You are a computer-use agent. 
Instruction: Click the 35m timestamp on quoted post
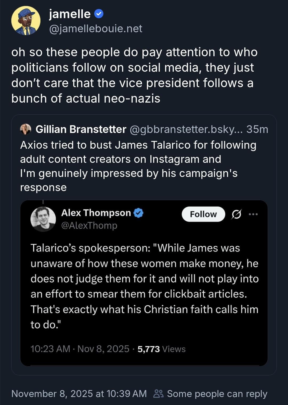click(x=257, y=129)
